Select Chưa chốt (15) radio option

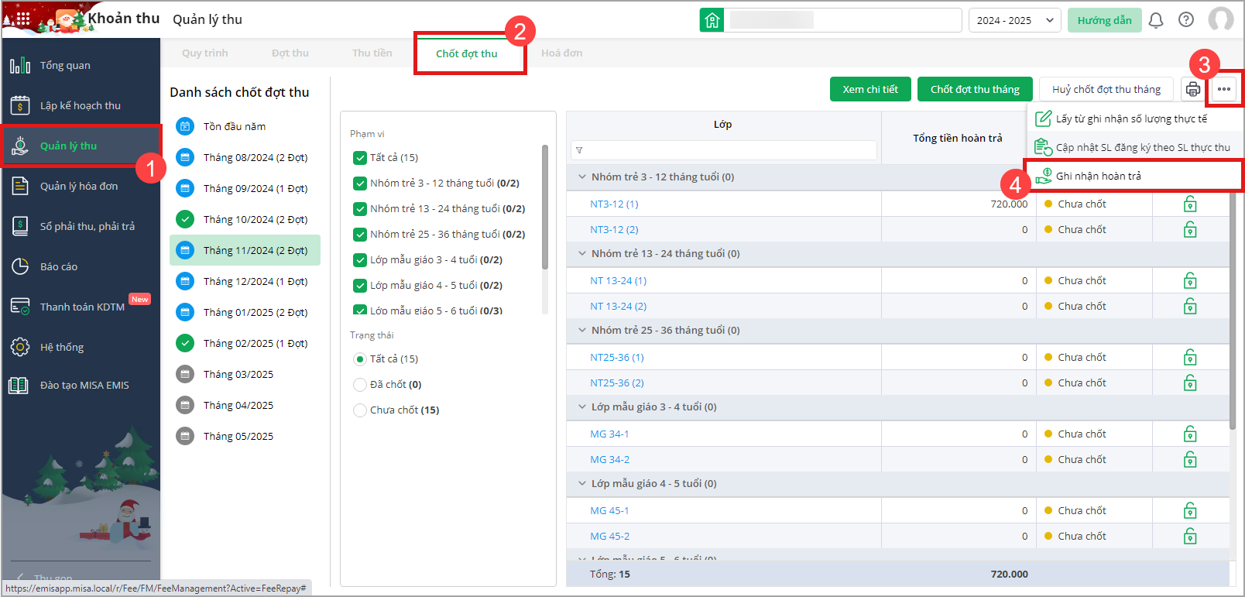(360, 410)
